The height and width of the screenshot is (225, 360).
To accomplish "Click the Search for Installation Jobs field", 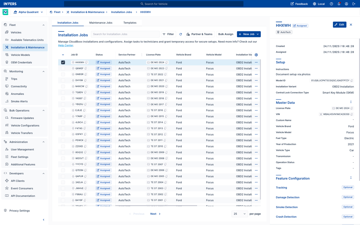I will [x=125, y=34].
